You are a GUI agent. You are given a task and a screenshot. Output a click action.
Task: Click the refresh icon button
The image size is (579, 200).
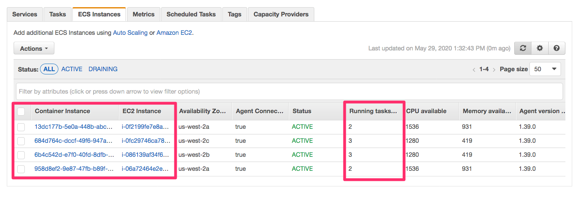pos(523,48)
